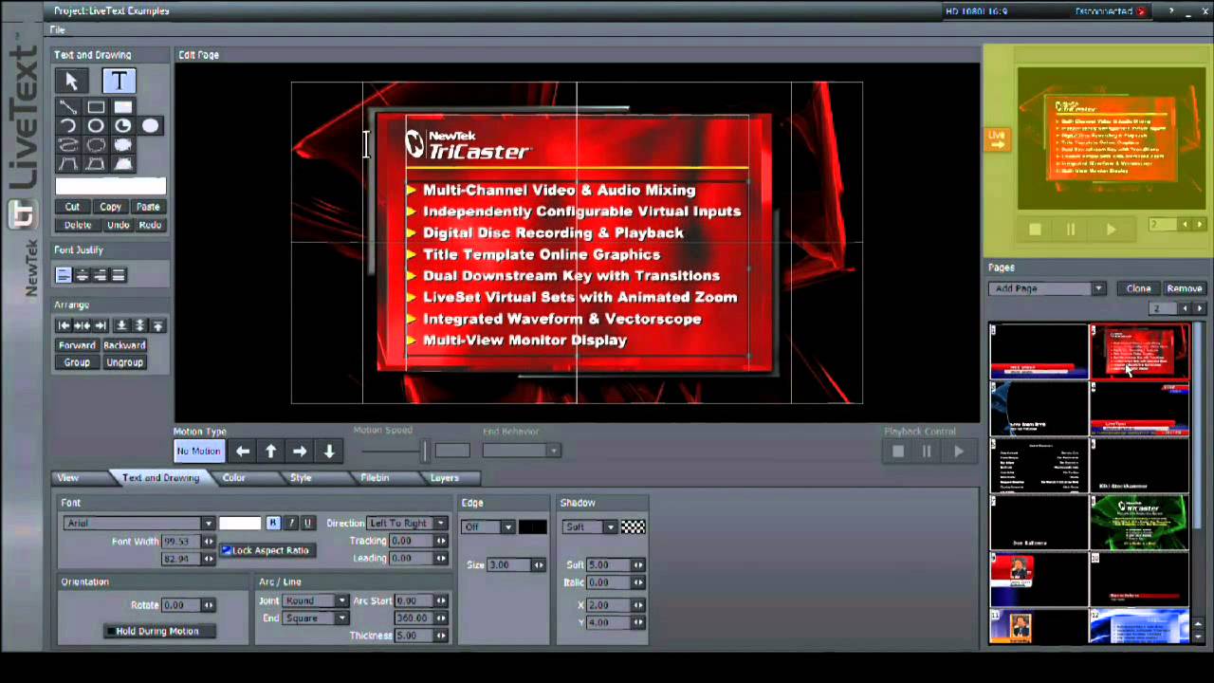This screenshot has width=1214, height=683.
Task: Pick the outlined rectangle tool
Action: click(x=96, y=107)
